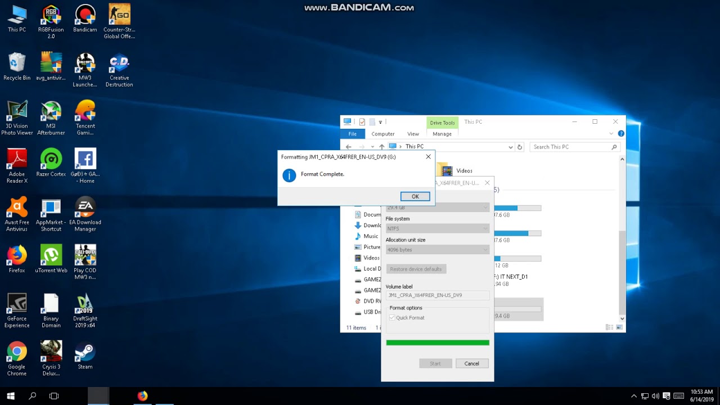The height and width of the screenshot is (405, 720).
Task: Expand the ribbon with the chevron
Action: click(611, 134)
